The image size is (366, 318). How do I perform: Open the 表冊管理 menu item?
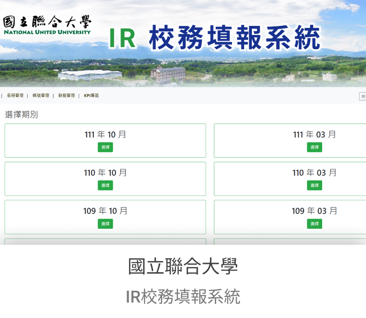[15, 96]
